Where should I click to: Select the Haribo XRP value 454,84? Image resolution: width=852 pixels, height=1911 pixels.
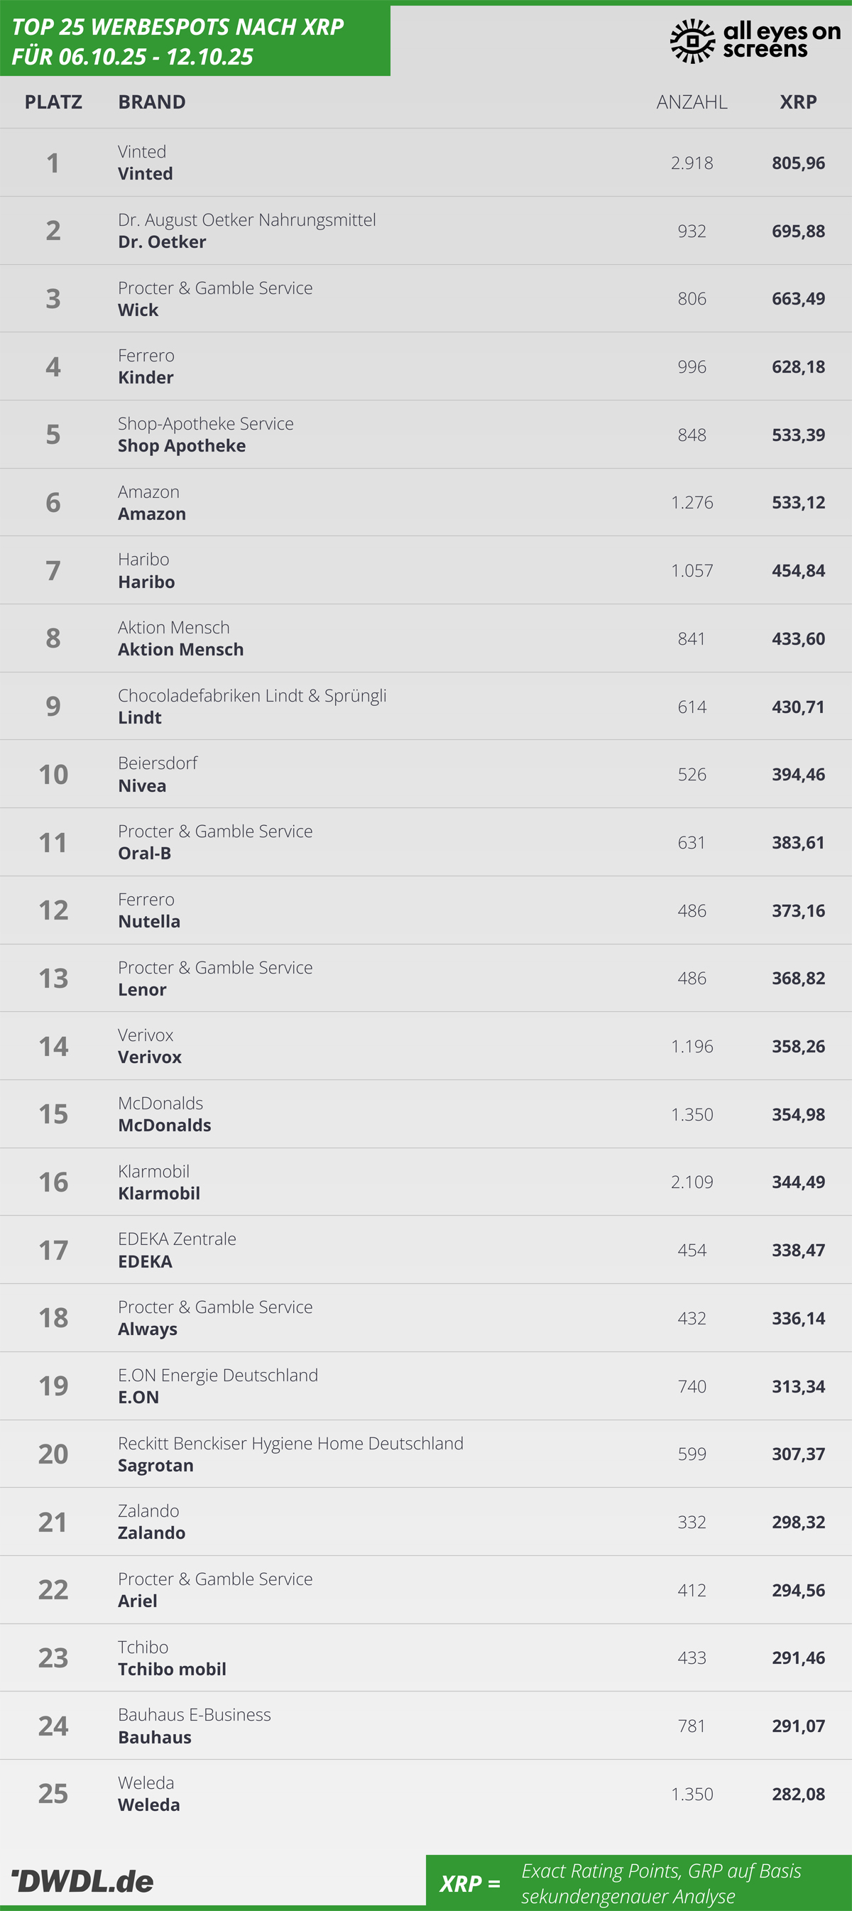click(x=798, y=570)
